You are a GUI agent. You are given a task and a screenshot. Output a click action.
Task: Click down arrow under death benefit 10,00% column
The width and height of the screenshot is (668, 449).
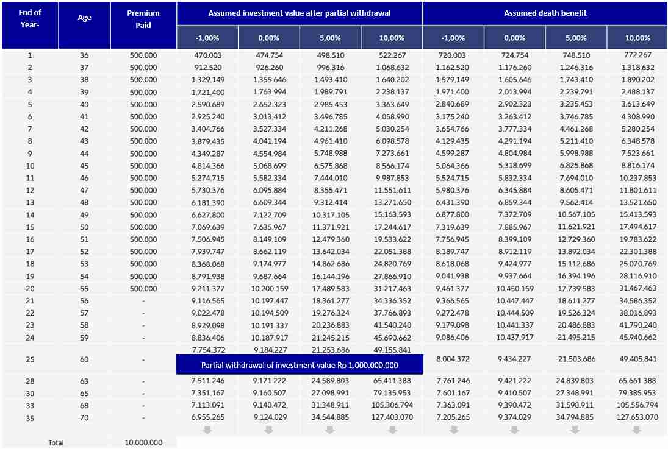point(637,430)
